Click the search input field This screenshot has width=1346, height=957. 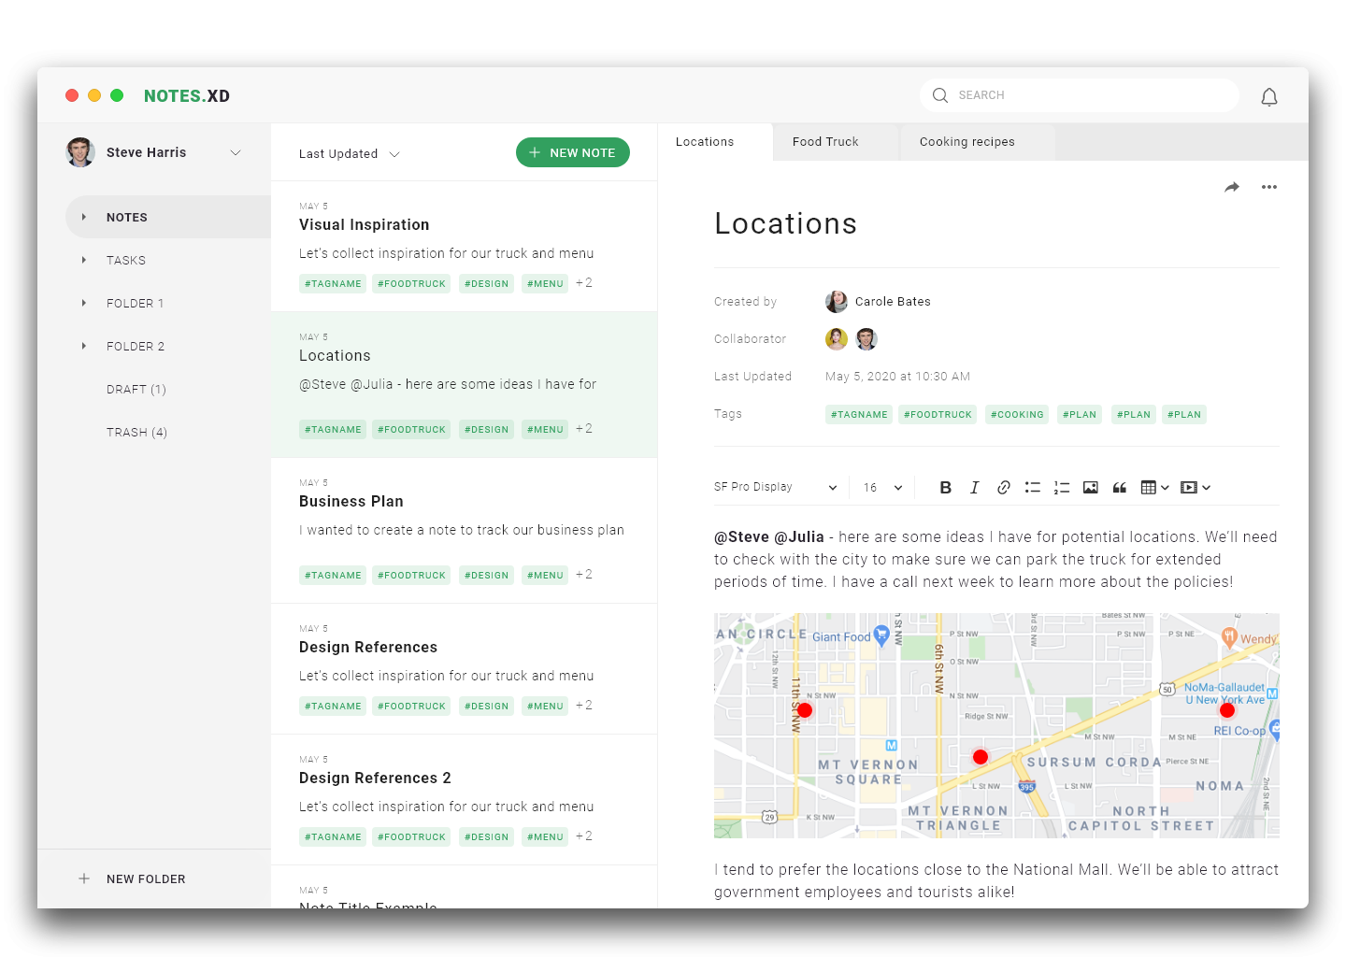click(1080, 95)
